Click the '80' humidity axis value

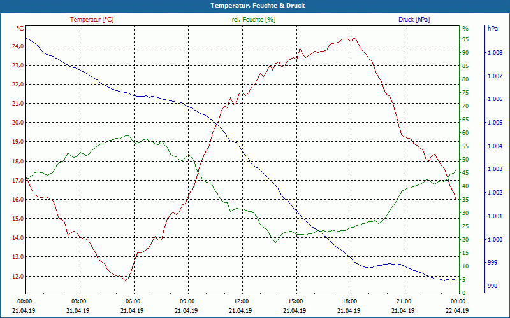465,79
